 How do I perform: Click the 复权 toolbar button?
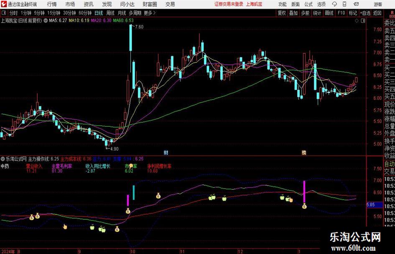pos(282,13)
